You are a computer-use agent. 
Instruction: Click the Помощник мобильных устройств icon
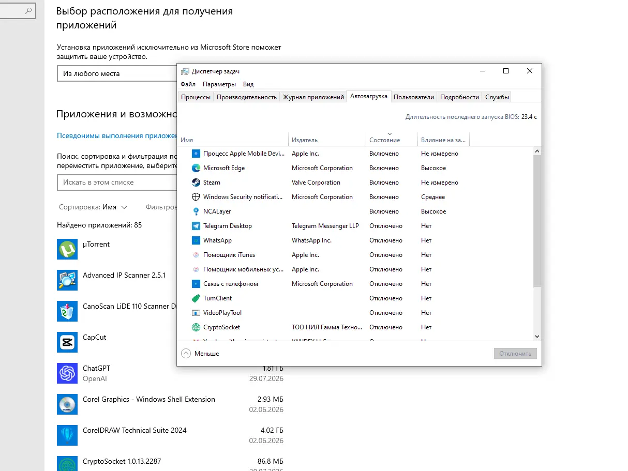[x=196, y=269]
